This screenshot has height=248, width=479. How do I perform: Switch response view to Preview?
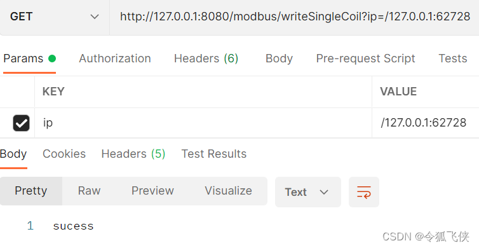point(152,191)
